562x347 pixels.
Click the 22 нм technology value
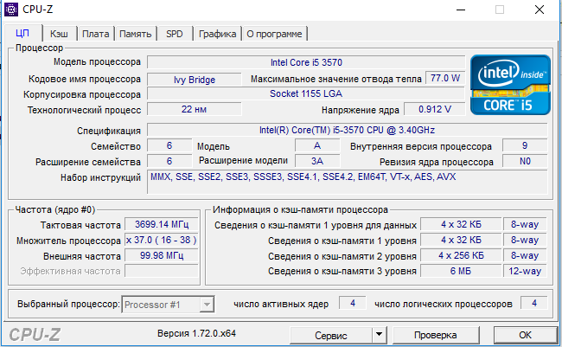pyautogui.click(x=195, y=109)
